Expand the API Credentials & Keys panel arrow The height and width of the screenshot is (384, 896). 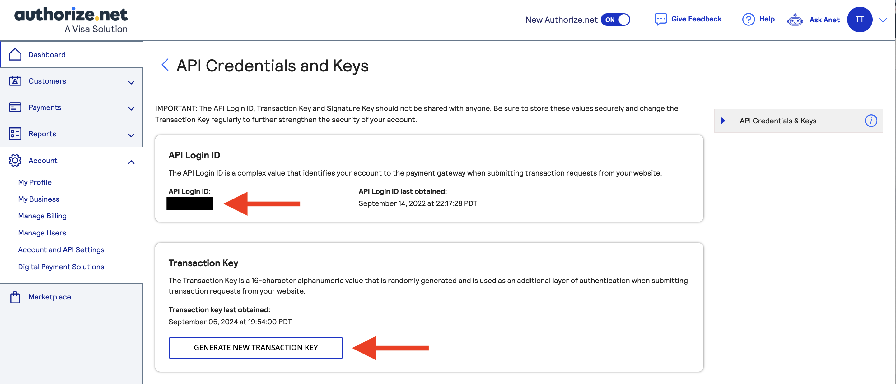pos(723,121)
